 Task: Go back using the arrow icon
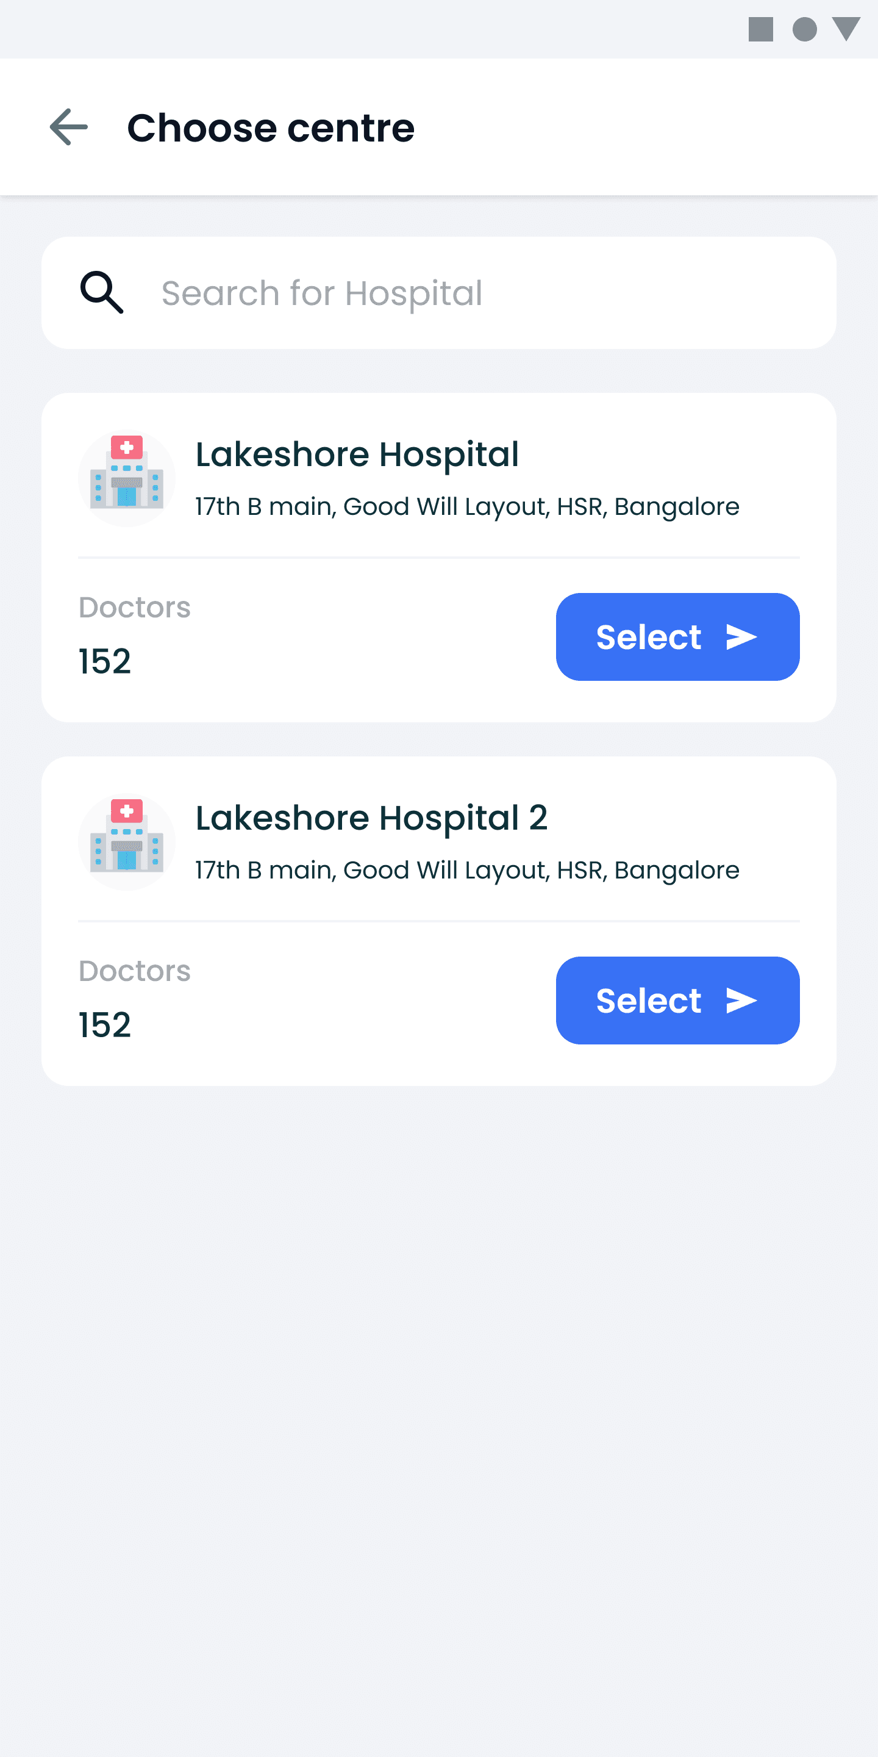69,127
